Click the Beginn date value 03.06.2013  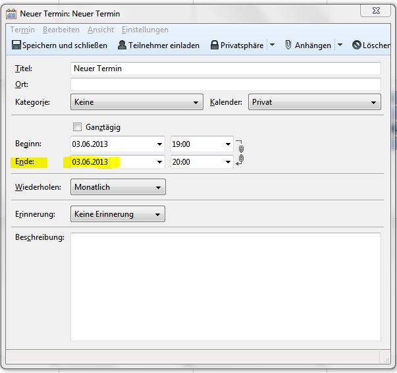90,144
